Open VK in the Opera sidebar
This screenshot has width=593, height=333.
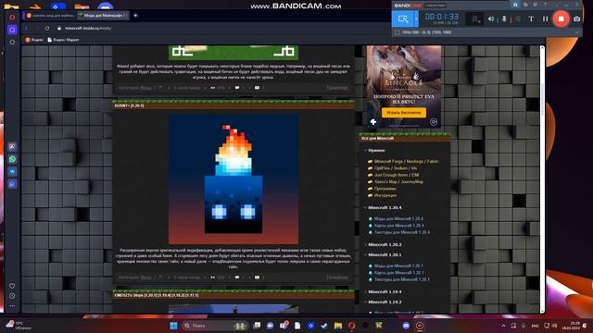tap(12, 171)
